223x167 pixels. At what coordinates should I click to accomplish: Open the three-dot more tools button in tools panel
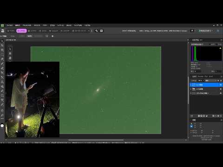2,119
